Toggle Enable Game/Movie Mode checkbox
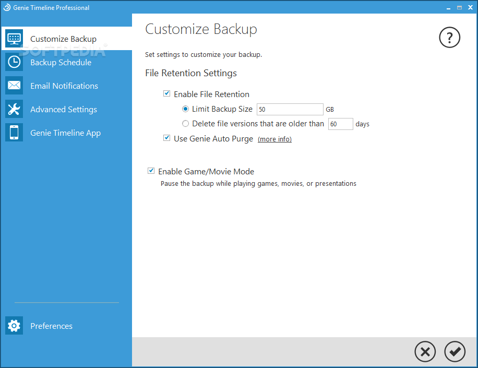478x368 pixels. point(151,171)
